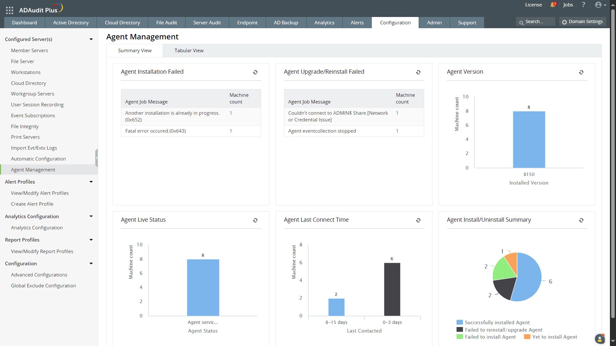Open the machine count link for Fatal error occured

pos(231,131)
